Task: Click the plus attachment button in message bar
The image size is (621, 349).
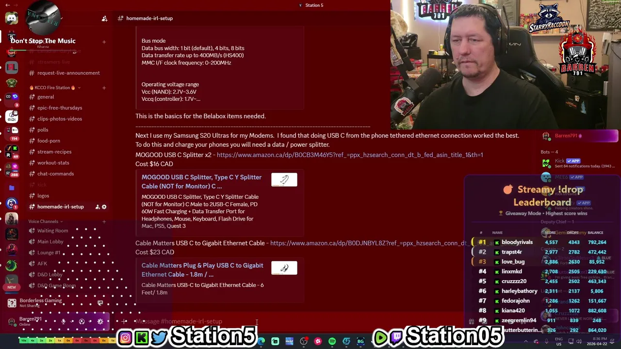Action: (x=124, y=321)
